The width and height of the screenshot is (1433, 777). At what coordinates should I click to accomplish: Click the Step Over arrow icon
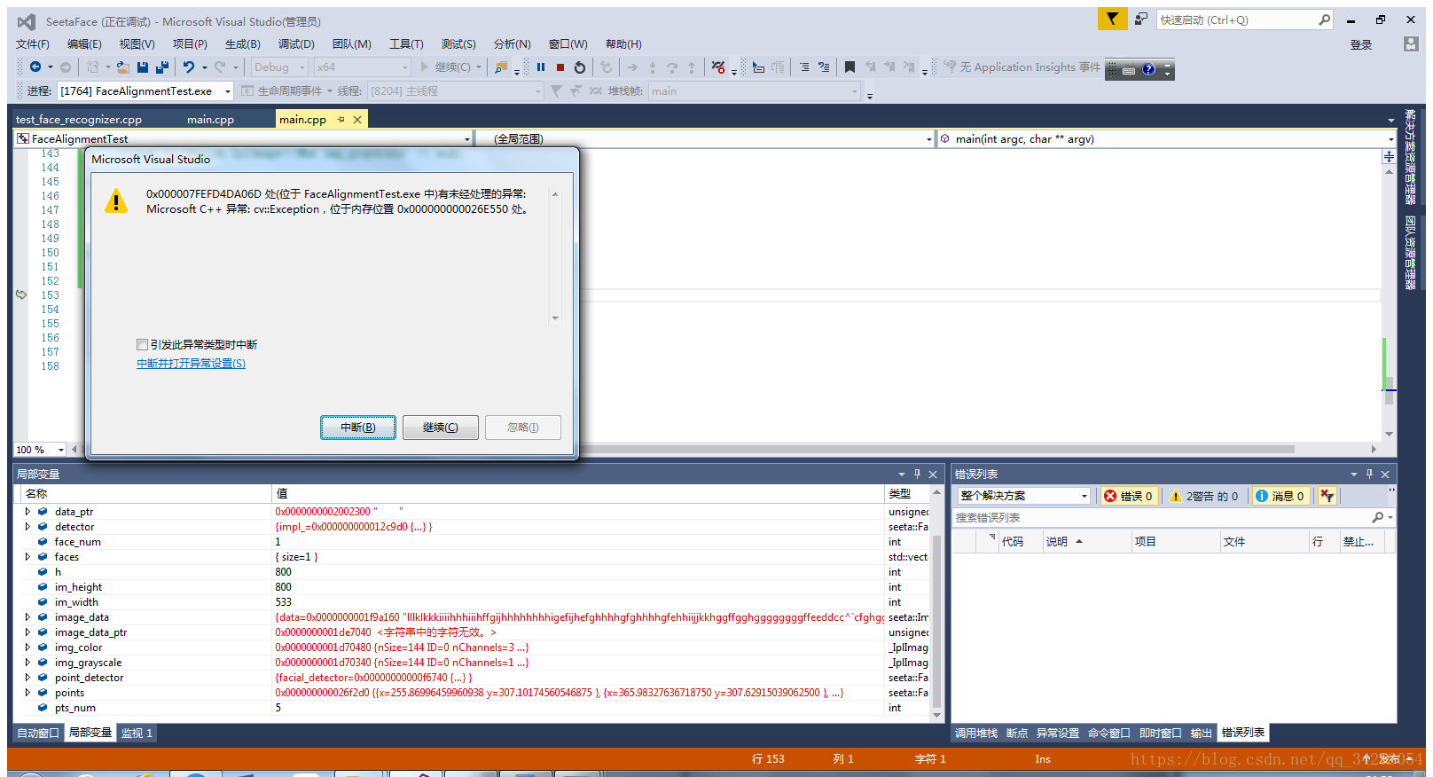tap(672, 67)
